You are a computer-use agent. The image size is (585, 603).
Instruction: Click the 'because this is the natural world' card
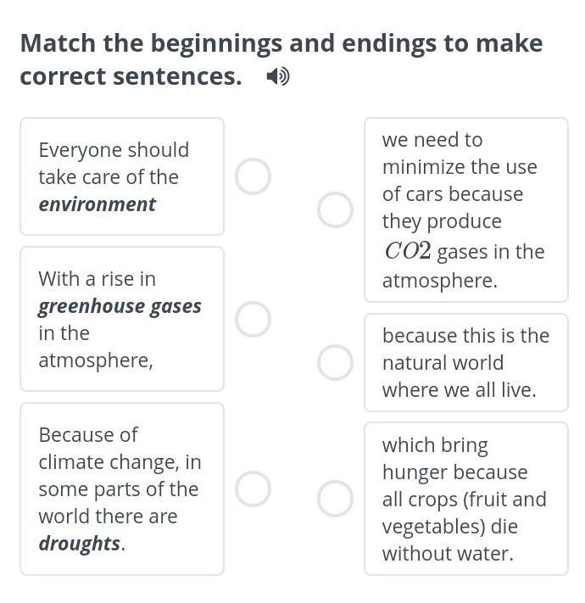pos(465,363)
